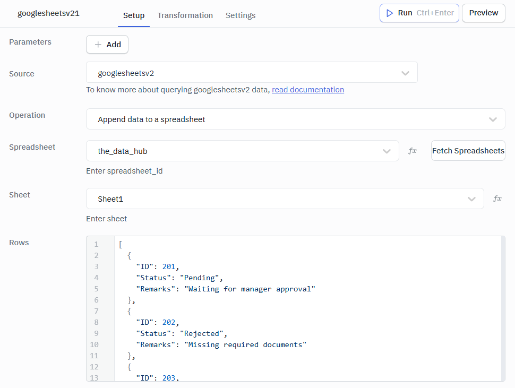
Task: Click the fx icon beside Spreadsheet field
Action: tap(412, 151)
